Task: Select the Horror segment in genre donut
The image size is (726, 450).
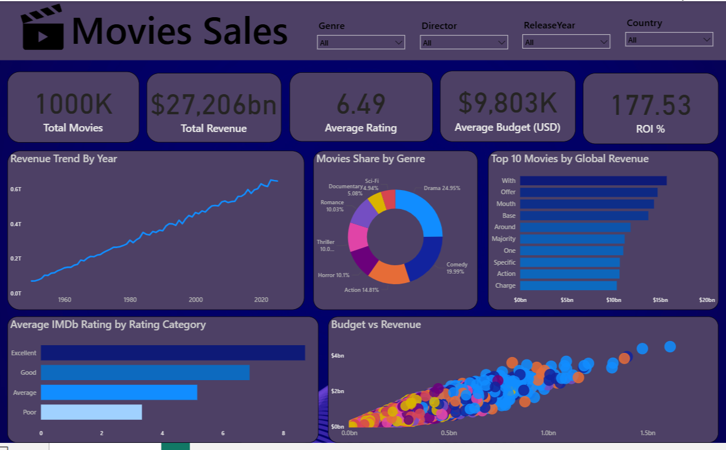Action: (x=363, y=261)
